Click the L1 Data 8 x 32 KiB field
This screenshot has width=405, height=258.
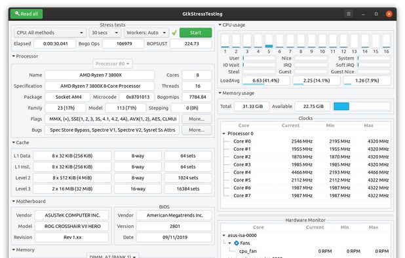72,156
